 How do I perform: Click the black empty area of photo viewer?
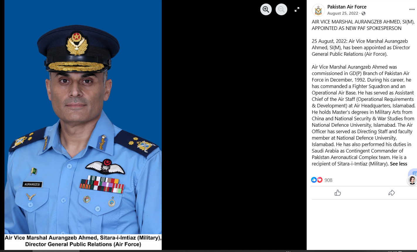[x=234, y=132]
